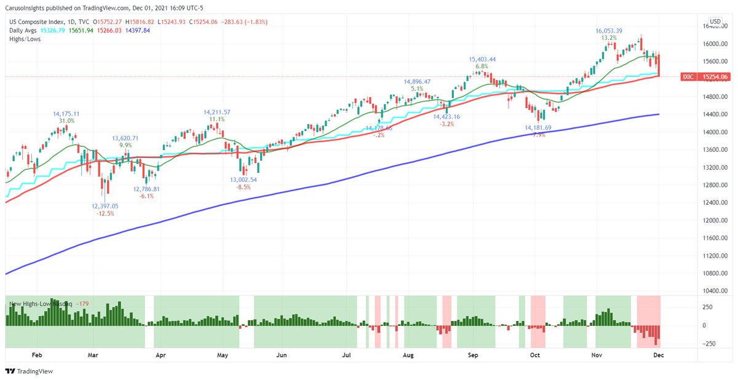
Task: Click the 12000.00 price axis label
Action: (x=714, y=220)
